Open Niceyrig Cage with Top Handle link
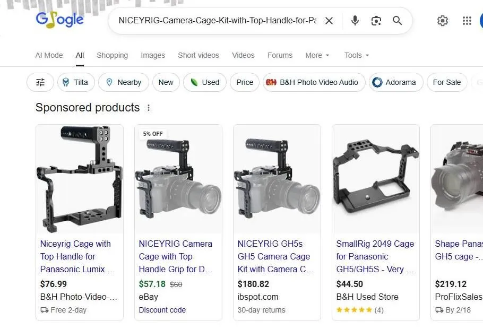Image resolution: width=483 pixels, height=329 pixels. [77, 256]
